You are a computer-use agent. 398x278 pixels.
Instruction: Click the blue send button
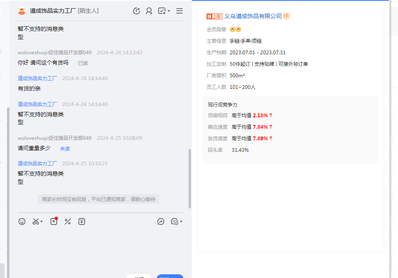[170, 276]
